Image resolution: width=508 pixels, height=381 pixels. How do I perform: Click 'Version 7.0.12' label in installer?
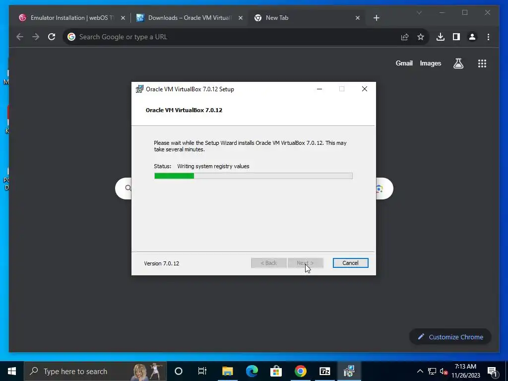tap(161, 263)
